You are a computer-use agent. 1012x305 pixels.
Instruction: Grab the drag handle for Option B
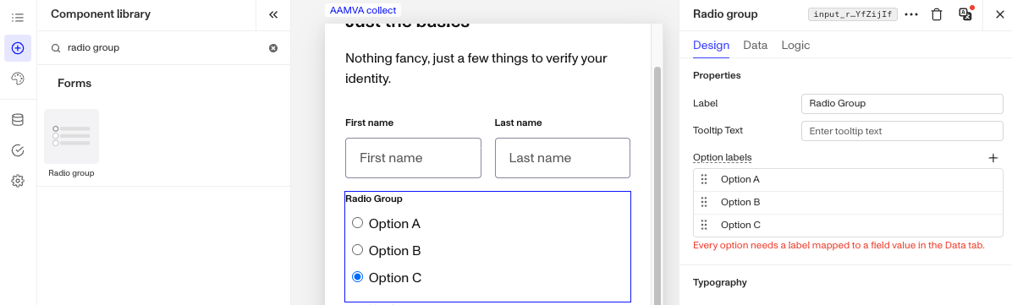pyautogui.click(x=704, y=203)
